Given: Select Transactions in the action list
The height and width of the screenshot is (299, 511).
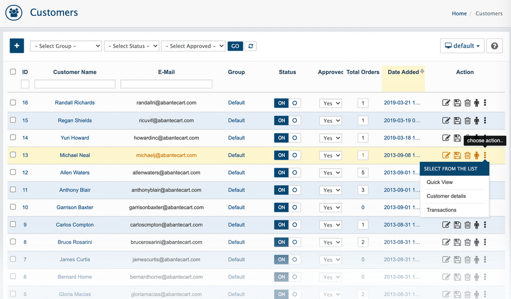Looking at the screenshot, I should [441, 210].
